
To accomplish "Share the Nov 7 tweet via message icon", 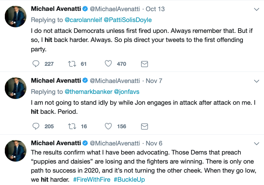I will [x=145, y=126].
